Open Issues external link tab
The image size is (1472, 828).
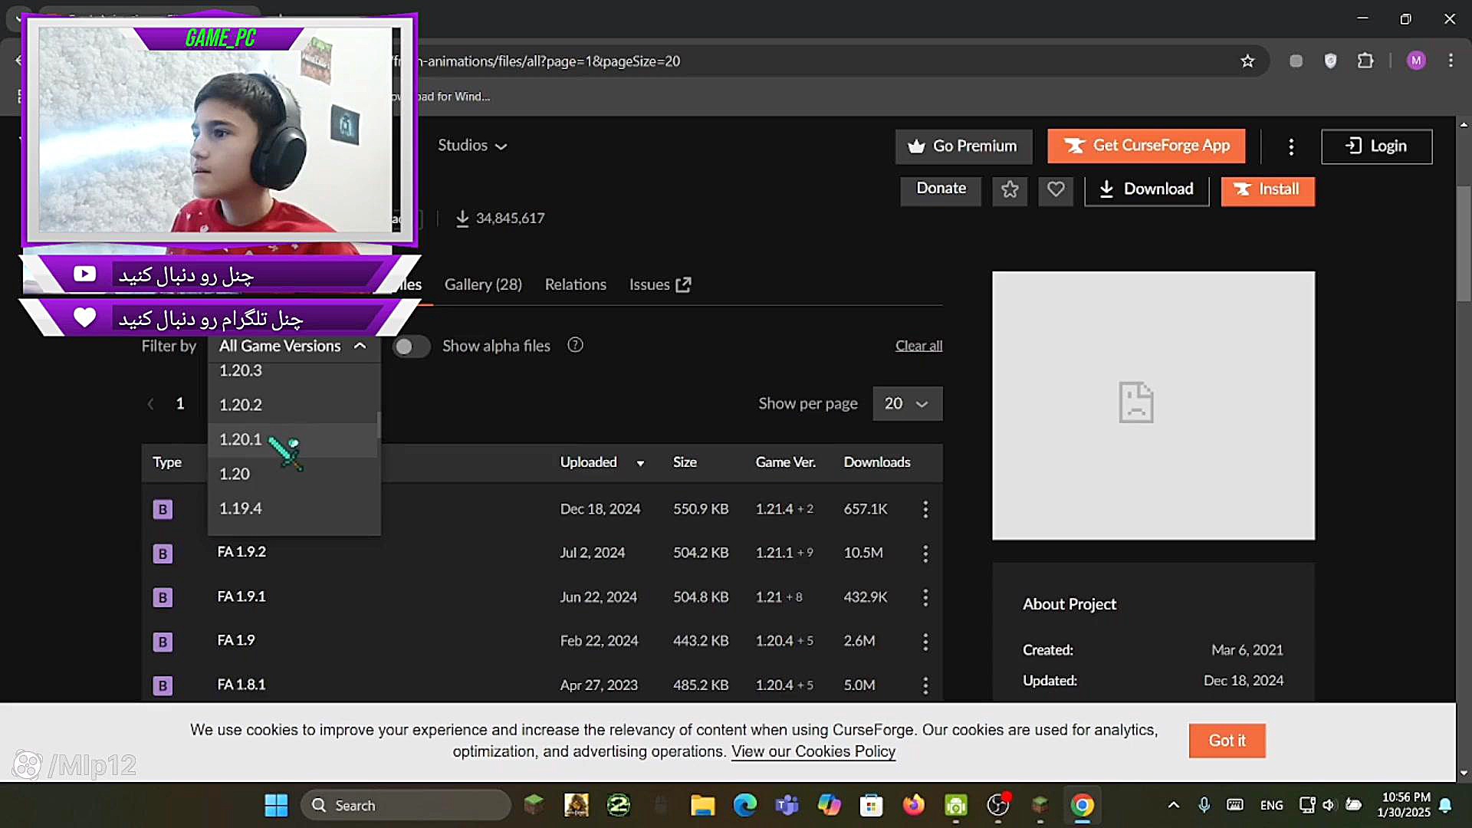tap(660, 284)
